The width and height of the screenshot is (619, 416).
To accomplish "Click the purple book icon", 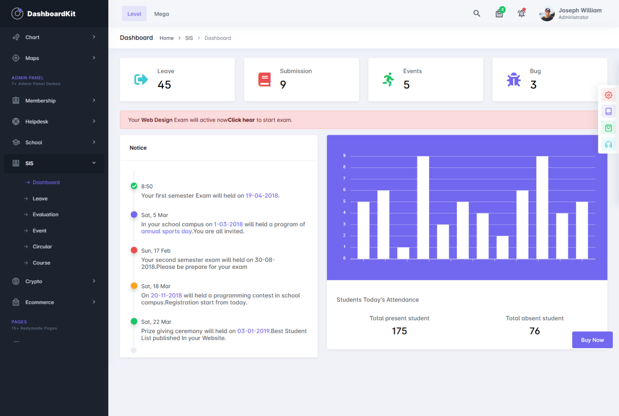I will coord(608,111).
